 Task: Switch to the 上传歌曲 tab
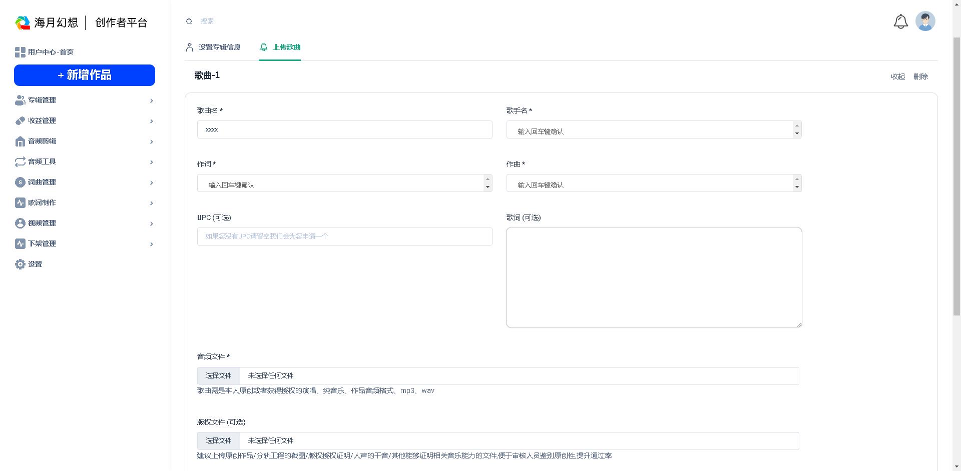click(x=280, y=47)
